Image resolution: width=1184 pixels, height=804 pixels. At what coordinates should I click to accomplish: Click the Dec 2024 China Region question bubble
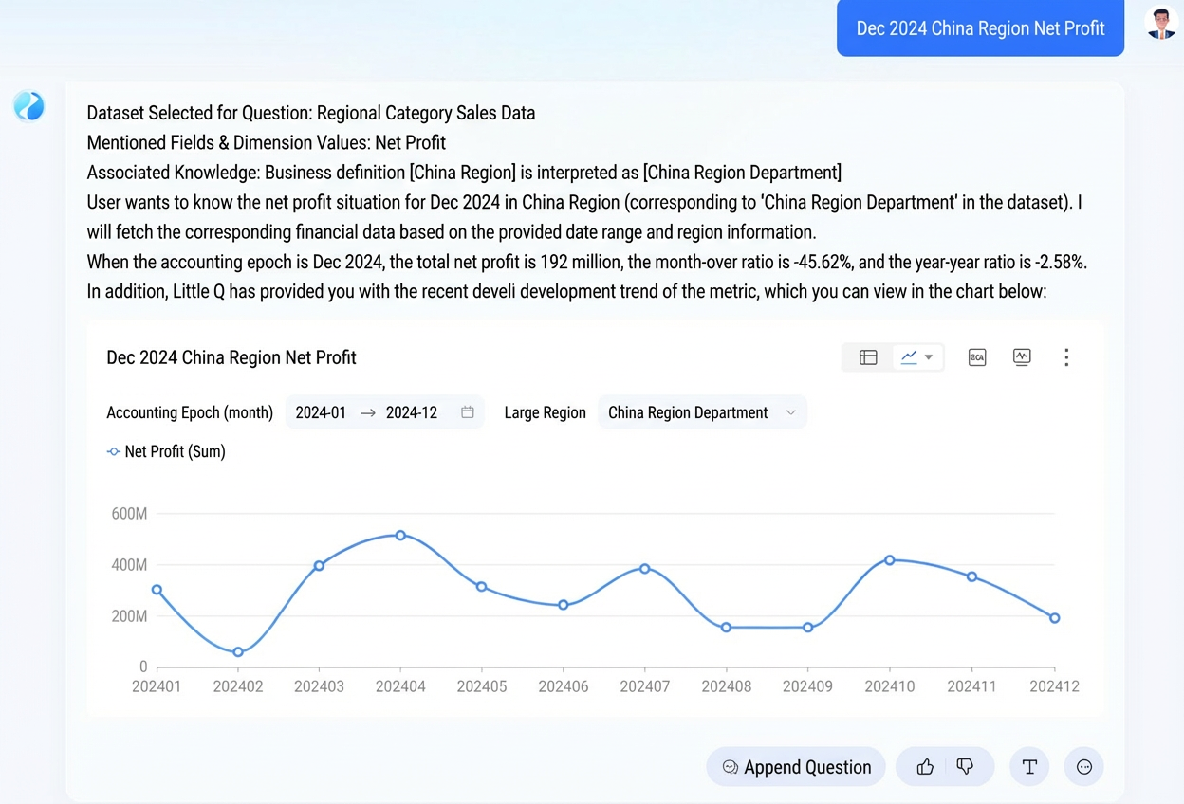(x=980, y=28)
